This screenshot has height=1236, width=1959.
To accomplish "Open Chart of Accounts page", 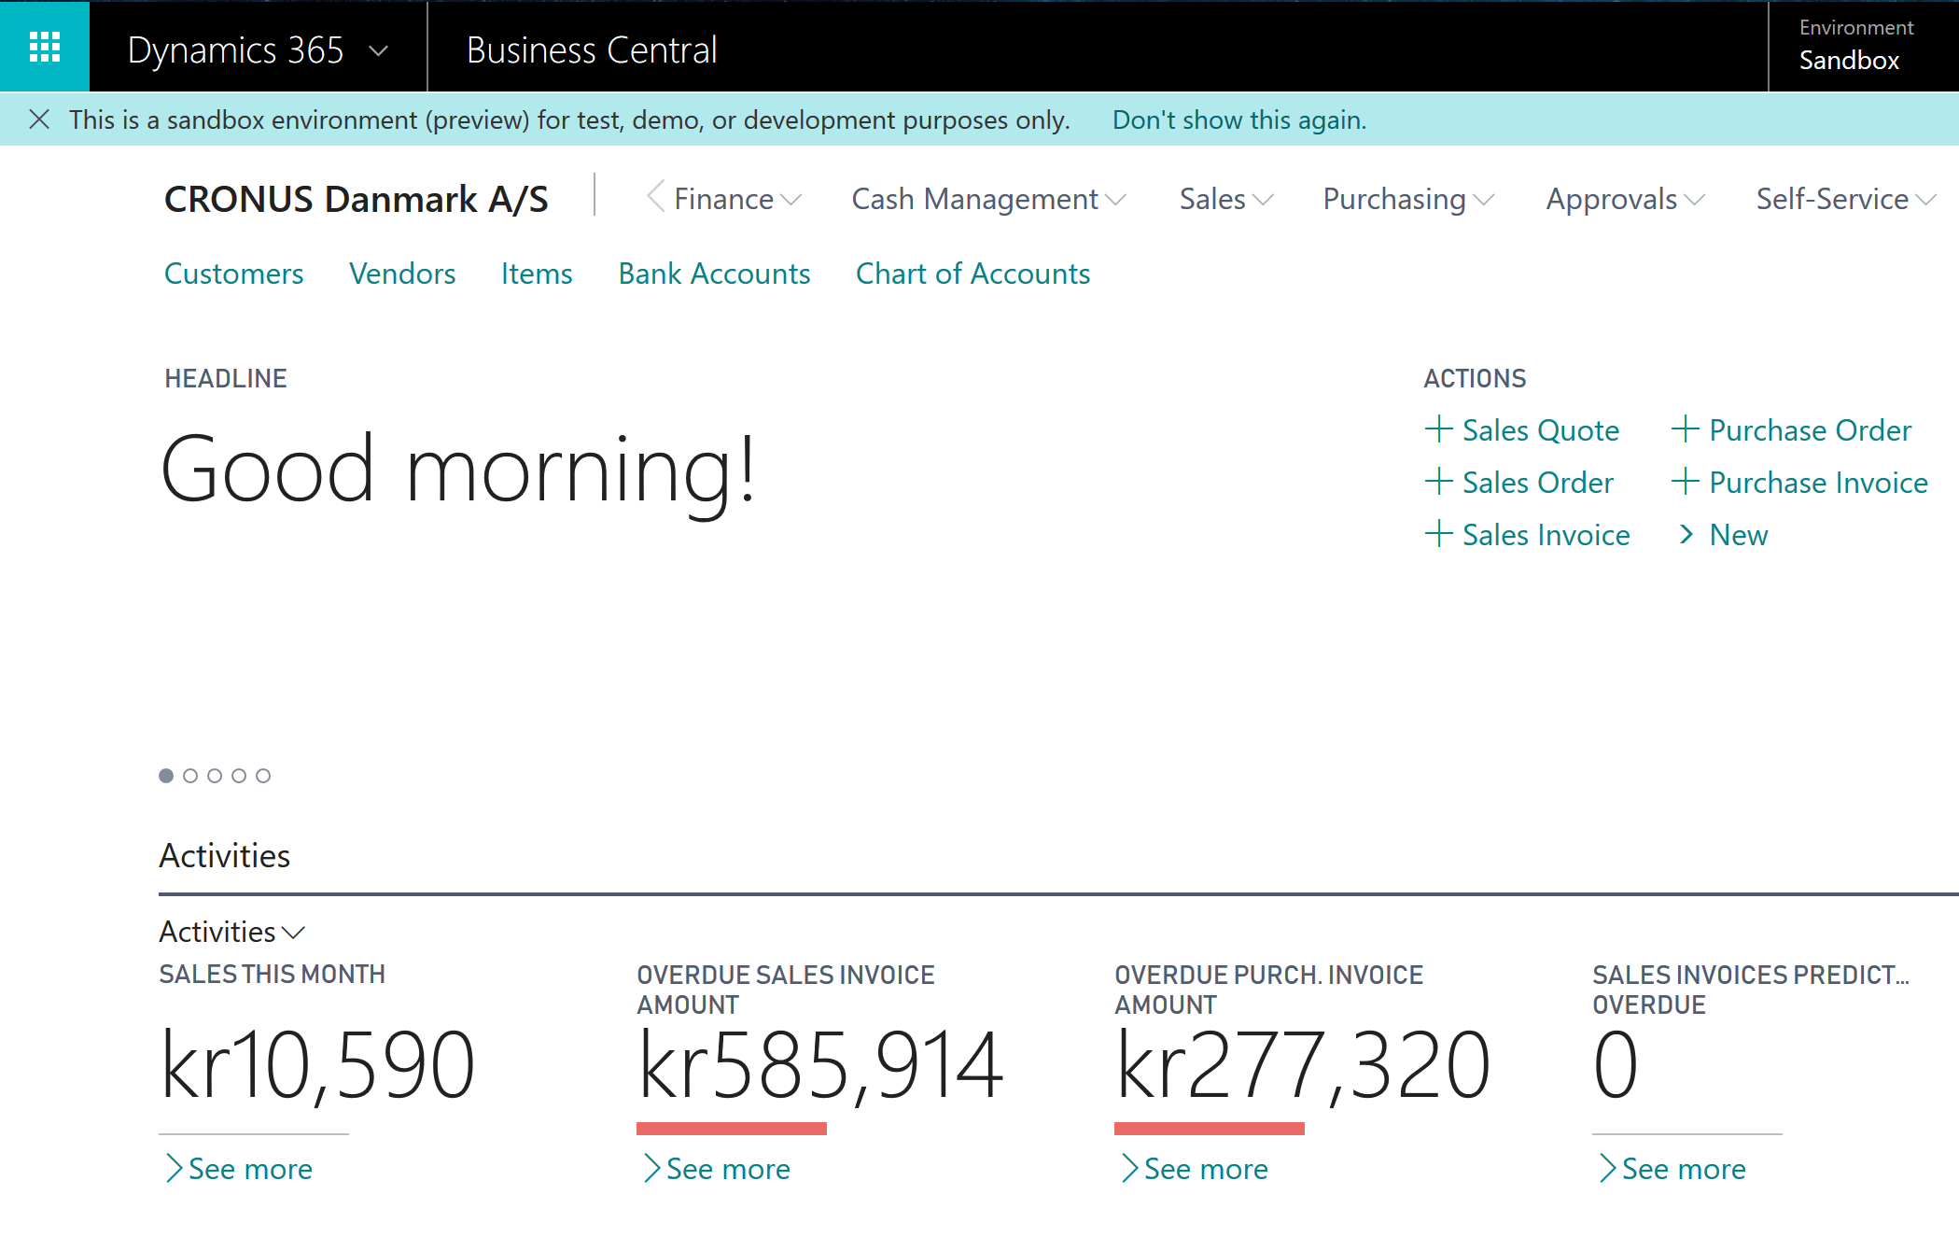I will (x=973, y=274).
